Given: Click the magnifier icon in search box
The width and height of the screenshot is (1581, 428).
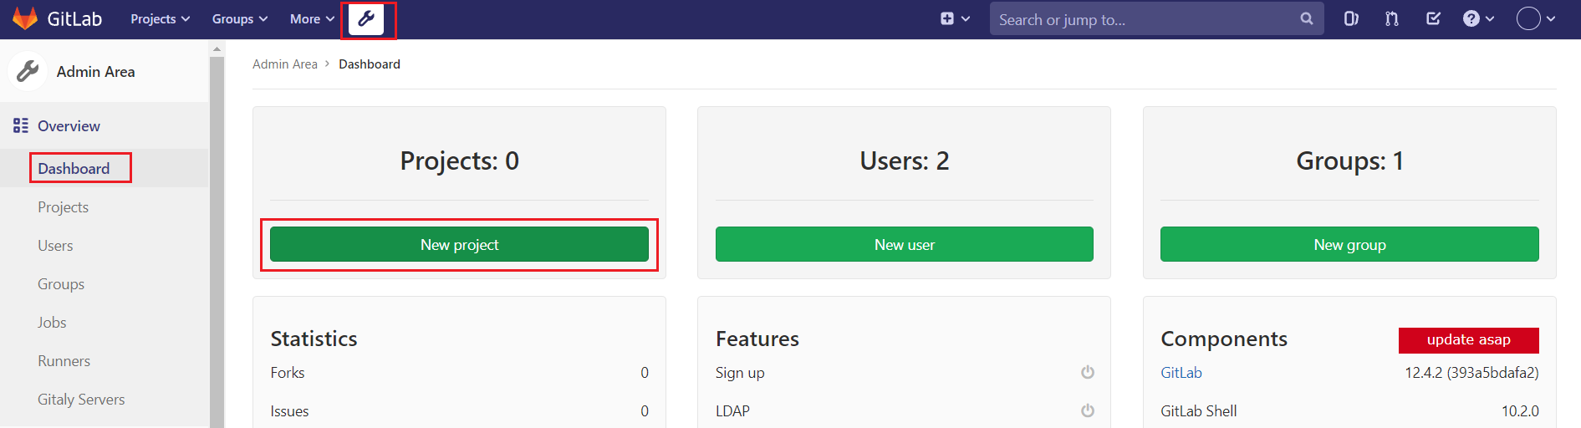Looking at the screenshot, I should point(1307,18).
